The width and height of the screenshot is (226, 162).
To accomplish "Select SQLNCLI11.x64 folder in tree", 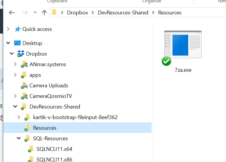I will tap(54, 149).
